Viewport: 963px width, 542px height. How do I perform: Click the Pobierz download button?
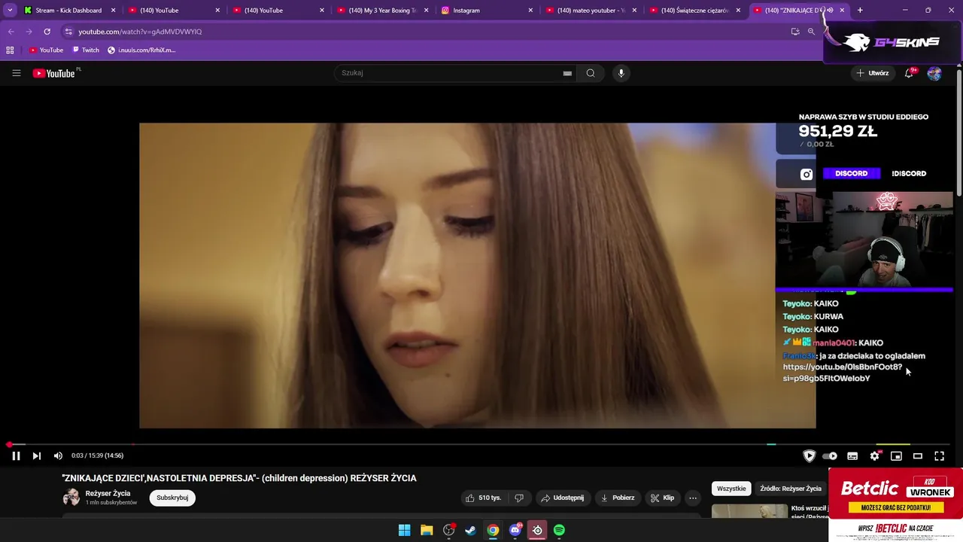[618, 498]
